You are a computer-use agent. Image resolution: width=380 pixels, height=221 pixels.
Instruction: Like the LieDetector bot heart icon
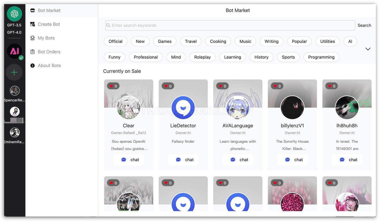(x=166, y=86)
